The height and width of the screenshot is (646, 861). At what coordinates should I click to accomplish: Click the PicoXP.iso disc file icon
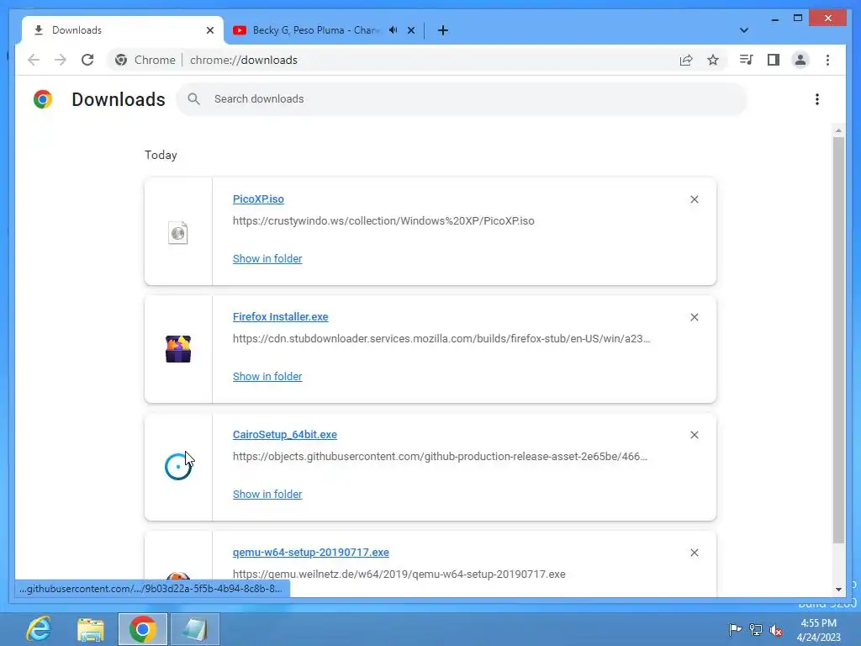tap(178, 233)
